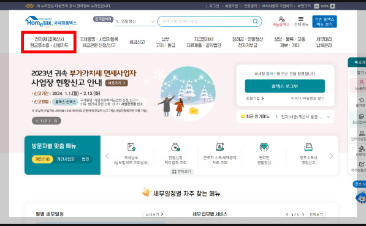
Task: Go to previous 세무 업무별 서비스 page
Action: point(287,214)
